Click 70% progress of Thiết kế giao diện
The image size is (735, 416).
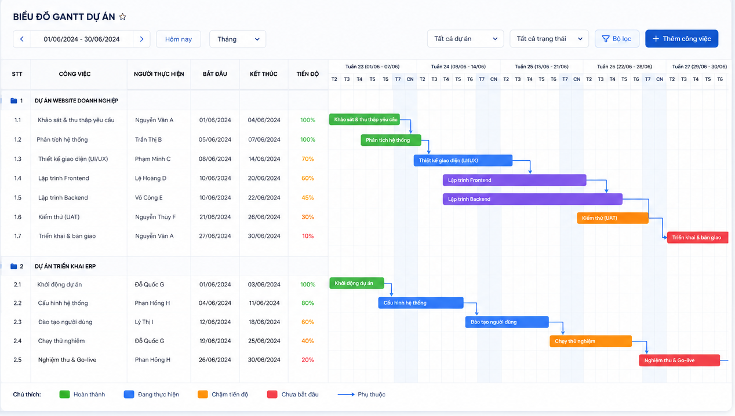(x=308, y=159)
